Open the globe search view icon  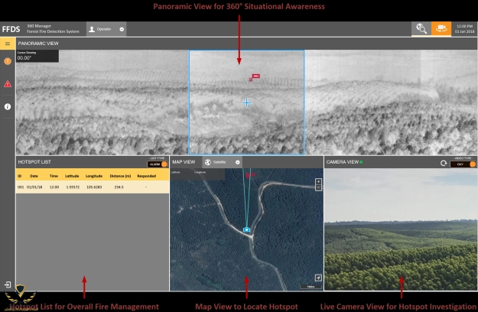[421, 29]
